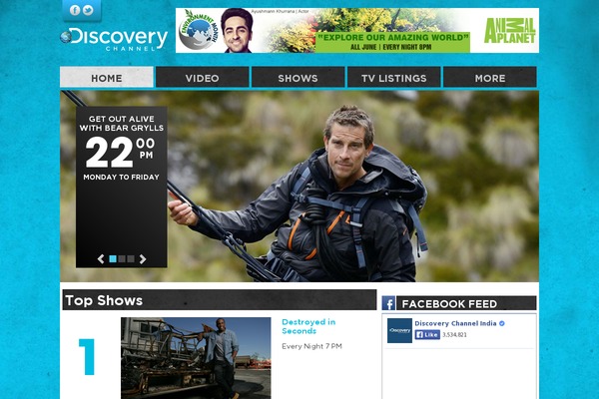This screenshot has width=599, height=399.
Task: Open Discovery Channel India page link
Action: [x=455, y=323]
